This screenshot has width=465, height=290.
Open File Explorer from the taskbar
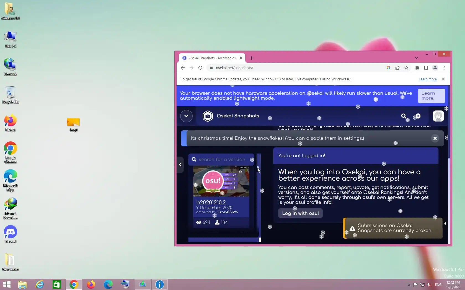pyautogui.click(x=22, y=284)
